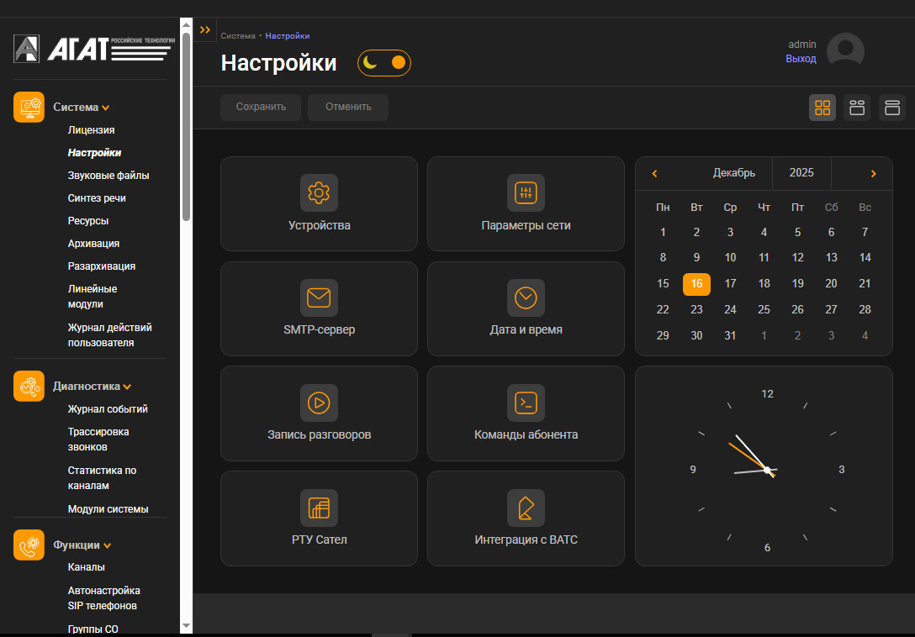Open Архивация menu item

click(x=93, y=244)
